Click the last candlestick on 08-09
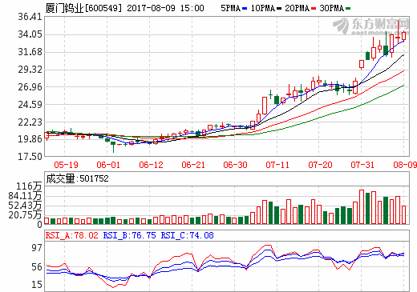Screen dimensions: 417x292 coord(403,36)
